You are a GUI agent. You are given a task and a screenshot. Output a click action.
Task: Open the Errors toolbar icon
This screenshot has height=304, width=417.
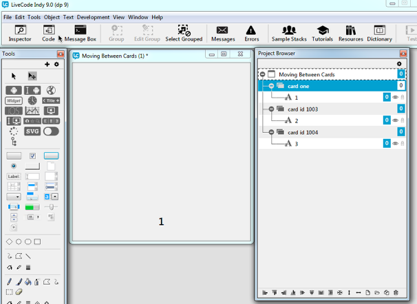click(252, 34)
